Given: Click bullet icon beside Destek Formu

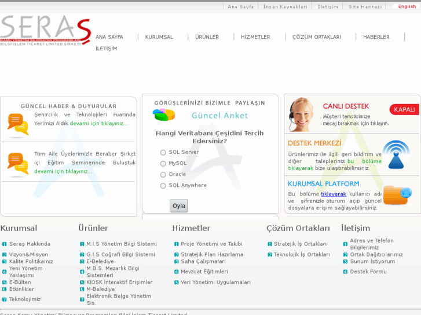Looking at the screenshot, I should [x=345, y=272].
